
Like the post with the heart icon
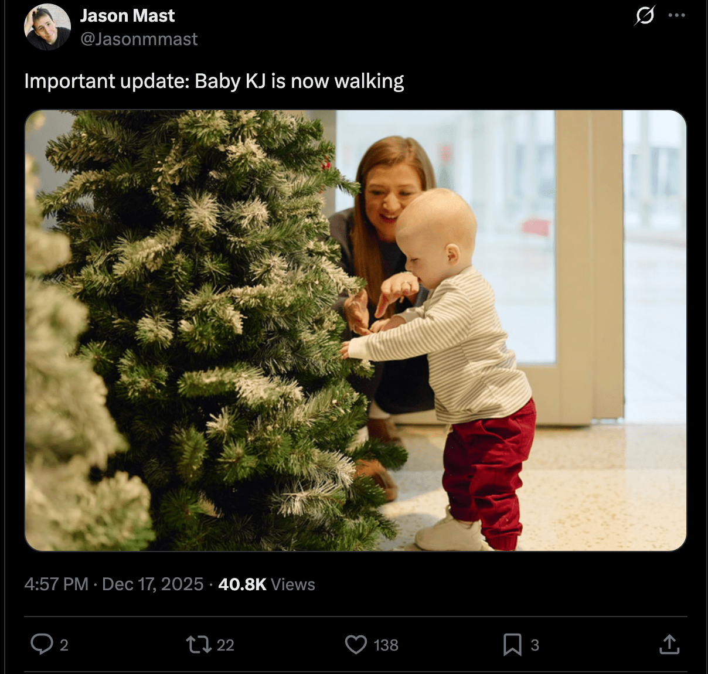(x=356, y=645)
